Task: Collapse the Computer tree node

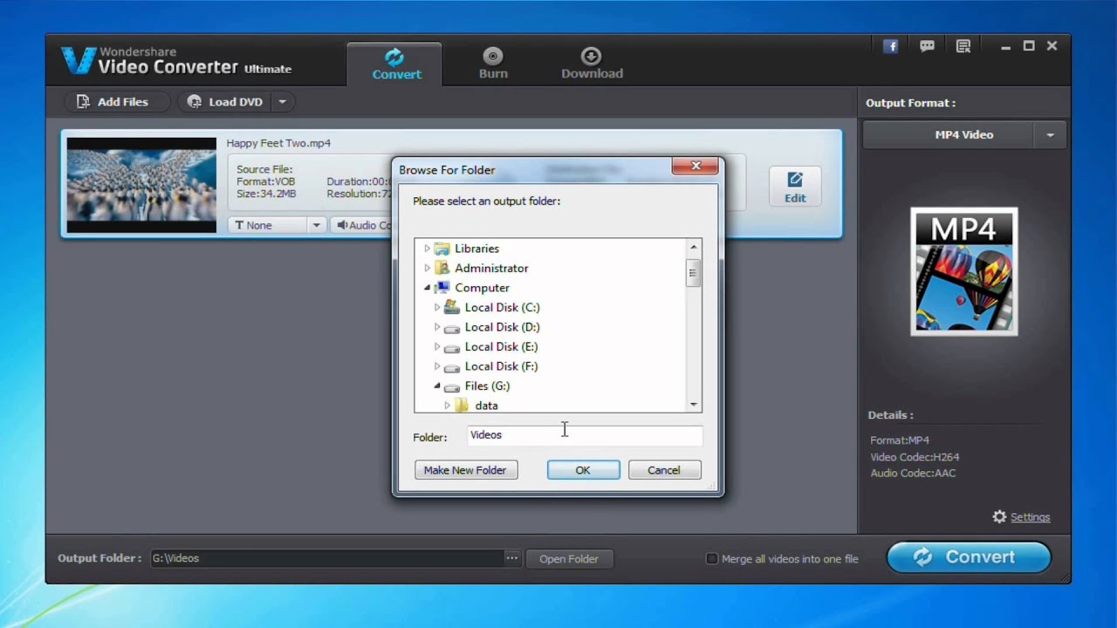Action: click(427, 288)
